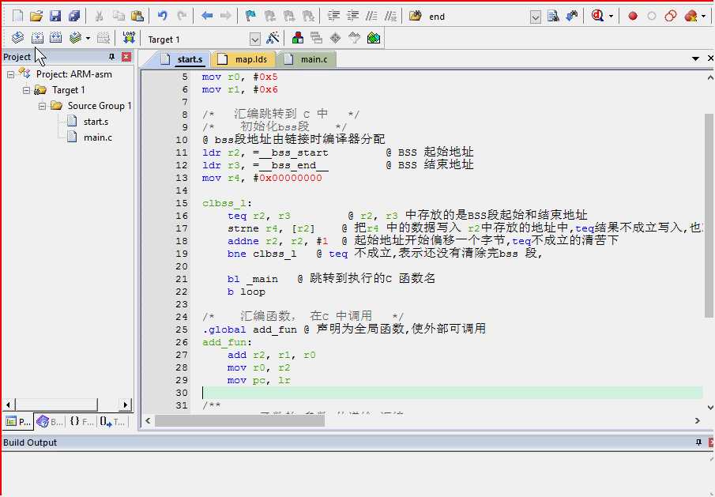This screenshot has width=715, height=497.
Task: Select the Project tab at panel bottom
Action: coord(18,422)
